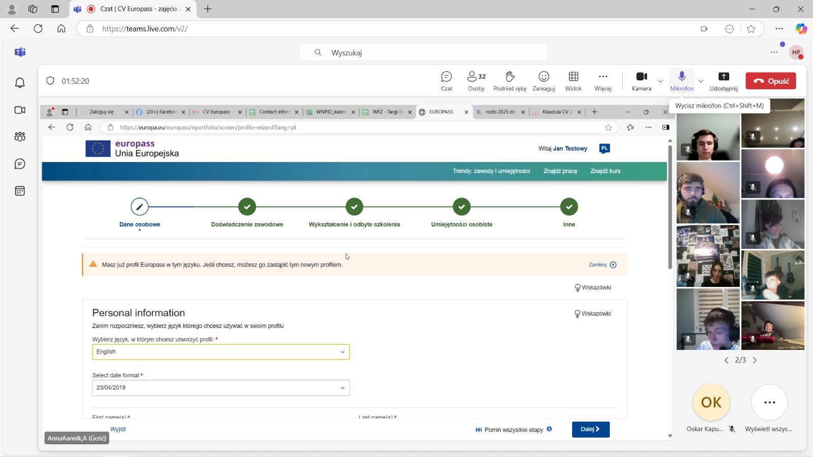
Task: Change layout with Widok button
Action: 573,81
